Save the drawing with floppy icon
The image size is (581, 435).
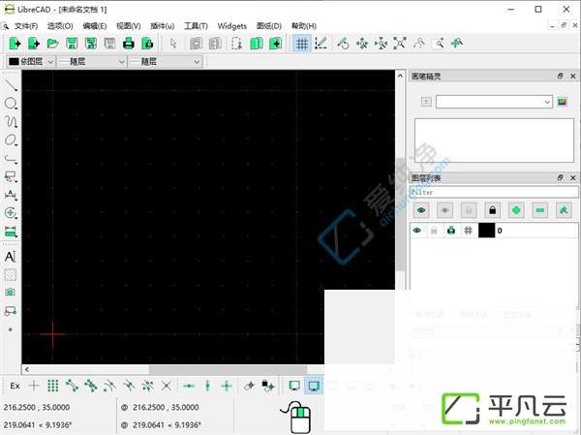(x=72, y=44)
